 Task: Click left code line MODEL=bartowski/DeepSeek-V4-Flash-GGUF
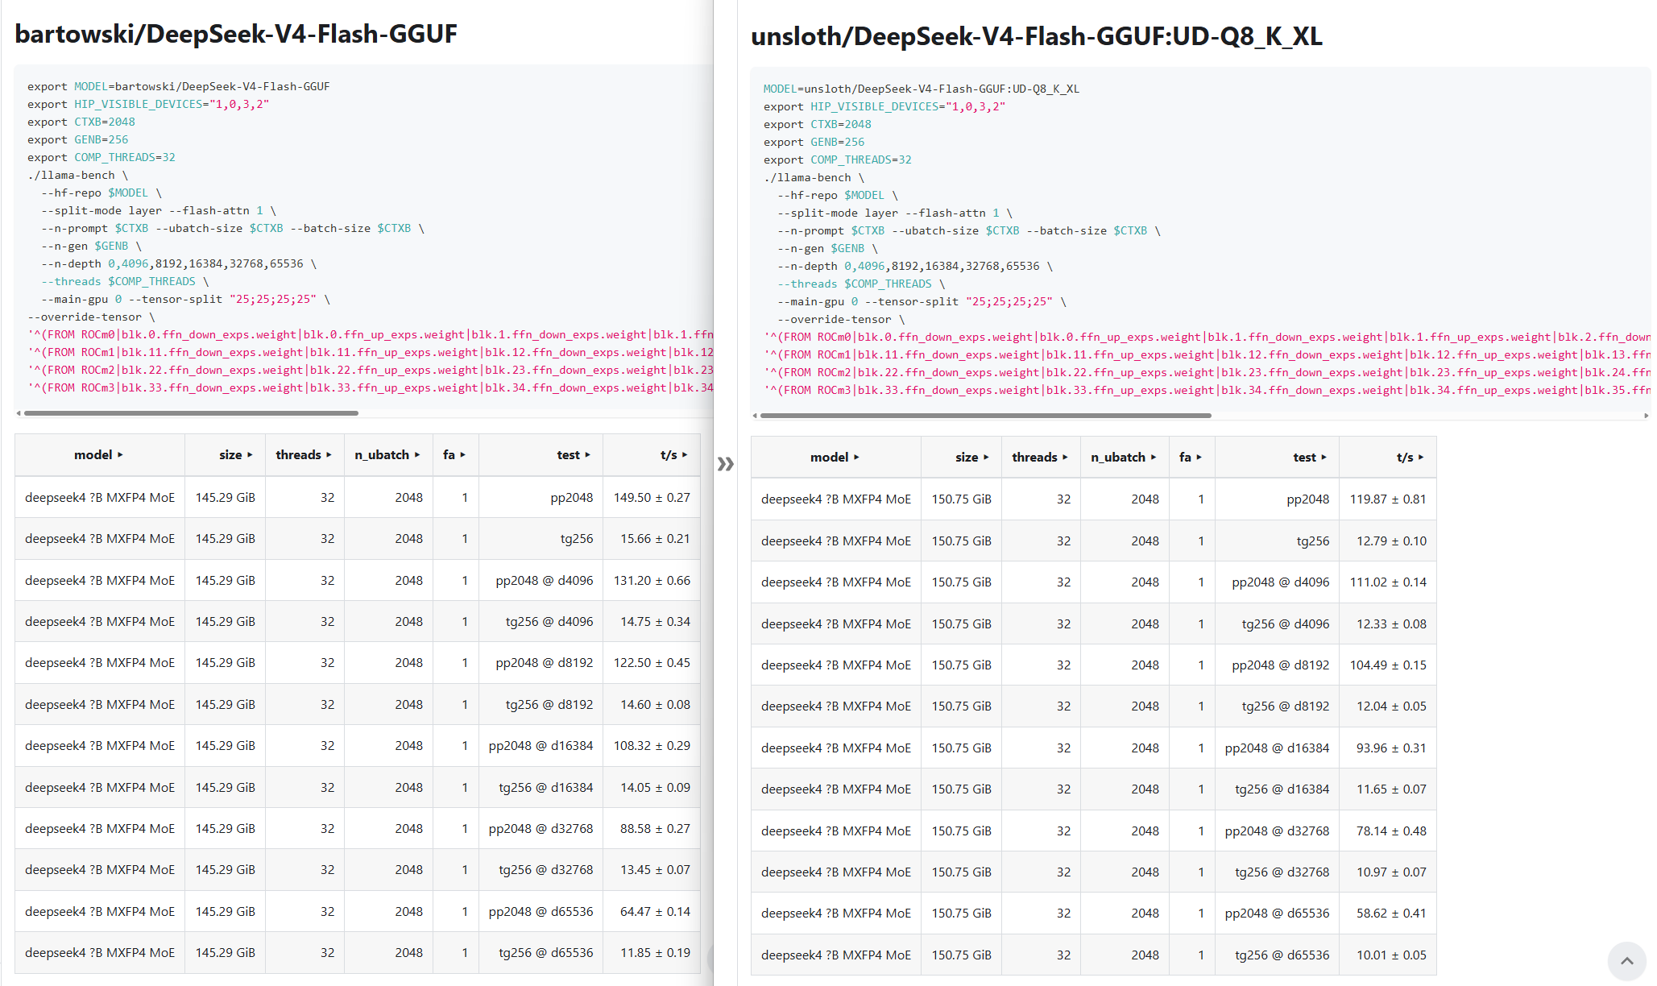[179, 87]
